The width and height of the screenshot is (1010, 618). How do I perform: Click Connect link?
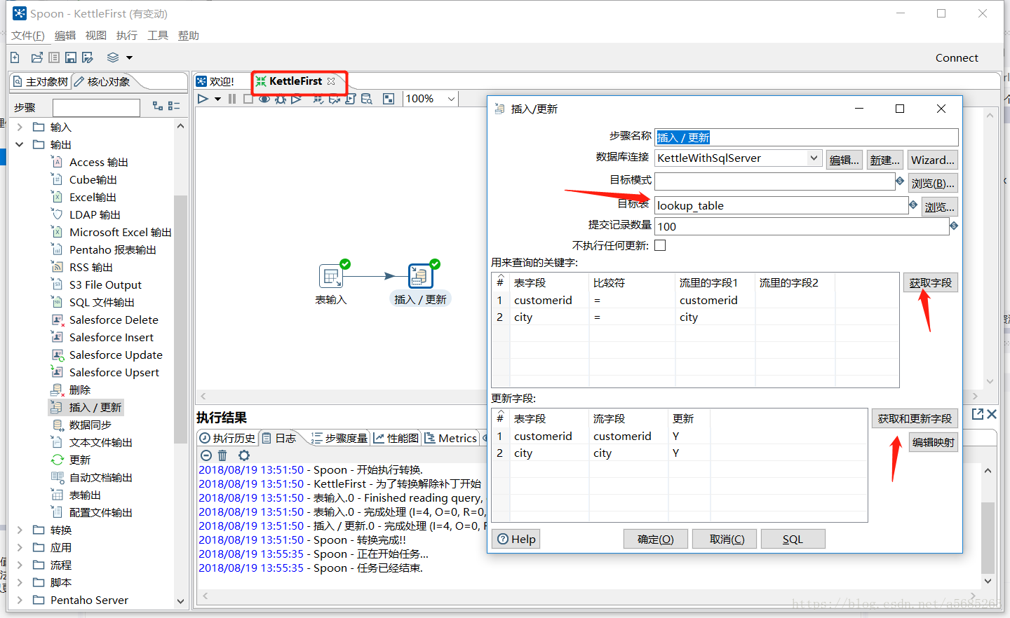[957, 58]
